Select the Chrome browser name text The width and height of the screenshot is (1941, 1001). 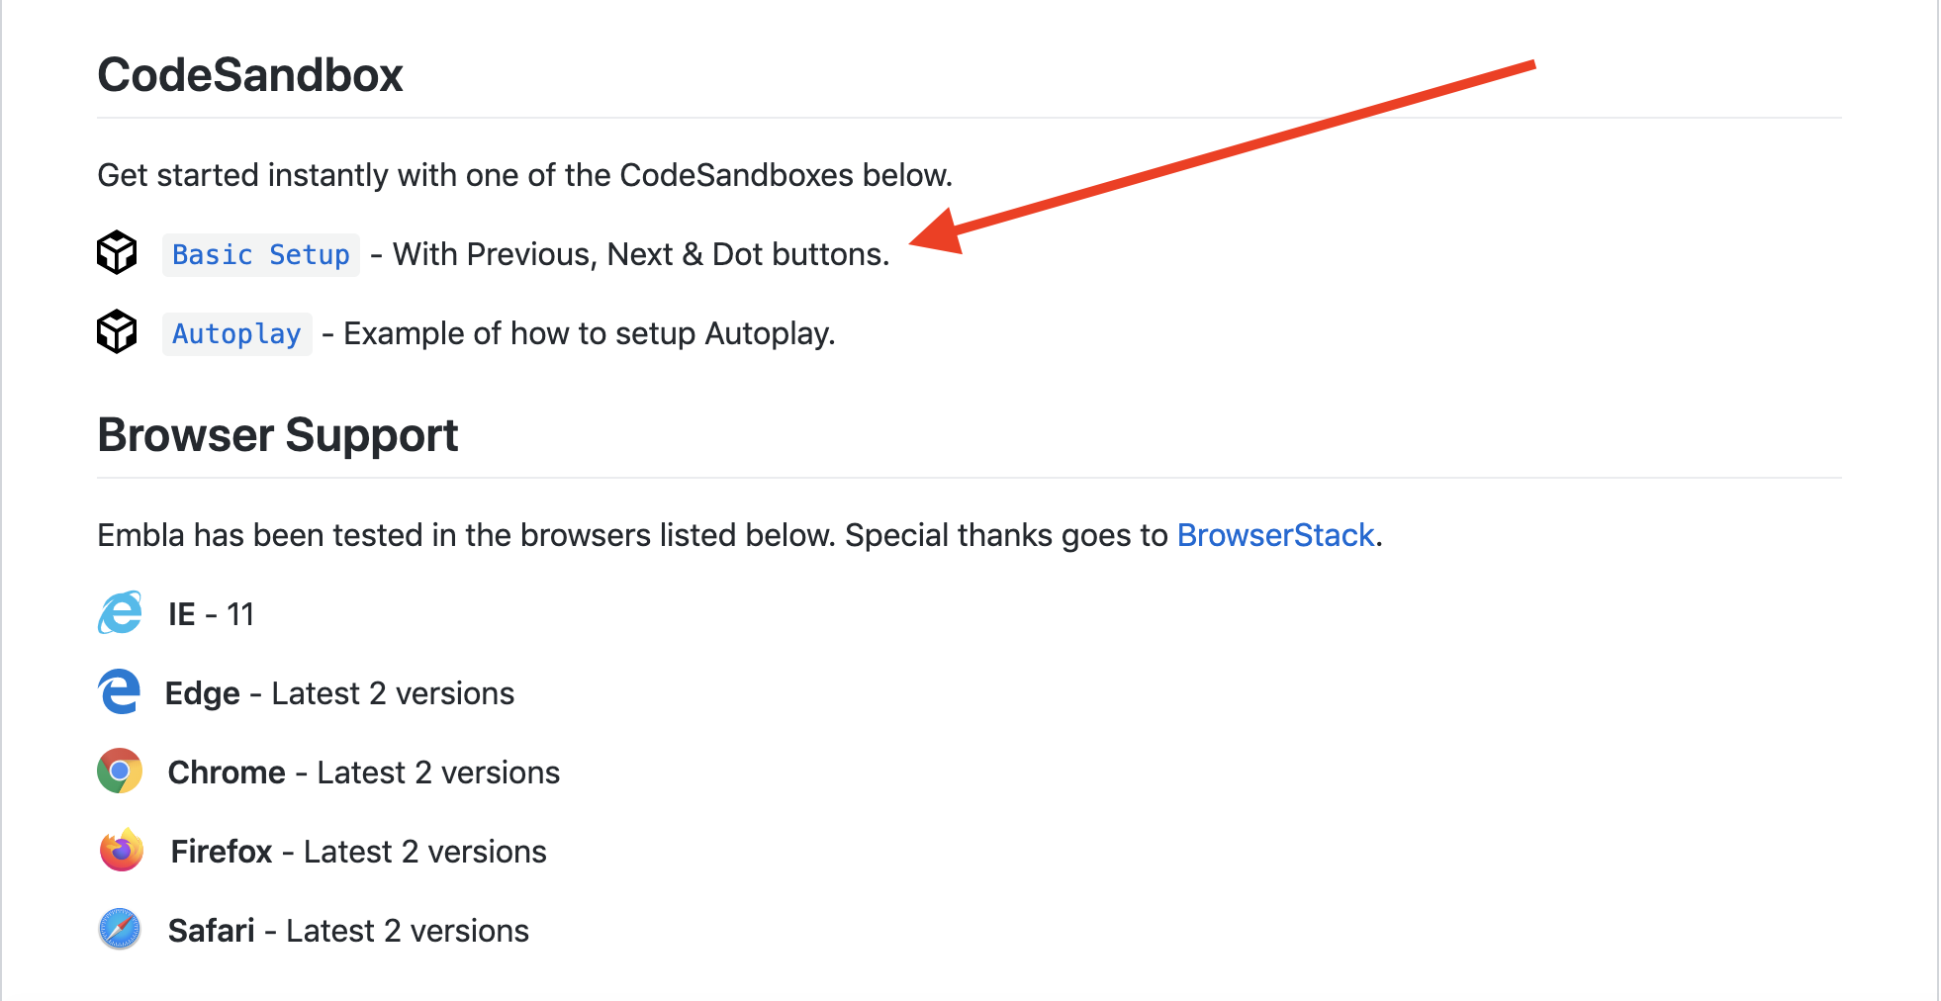(x=227, y=773)
